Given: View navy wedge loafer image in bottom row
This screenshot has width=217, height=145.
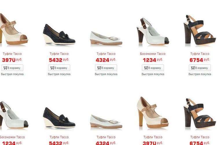Looking at the screenshot, I should click(x=59, y=118).
